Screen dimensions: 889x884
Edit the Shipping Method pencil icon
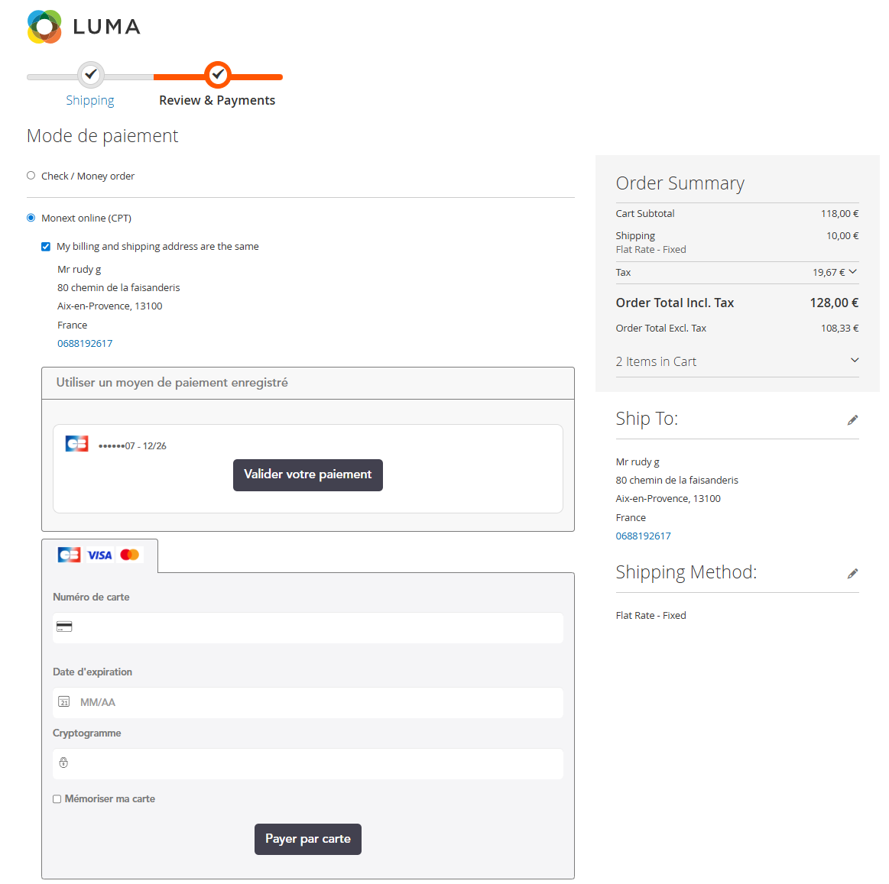coord(852,574)
